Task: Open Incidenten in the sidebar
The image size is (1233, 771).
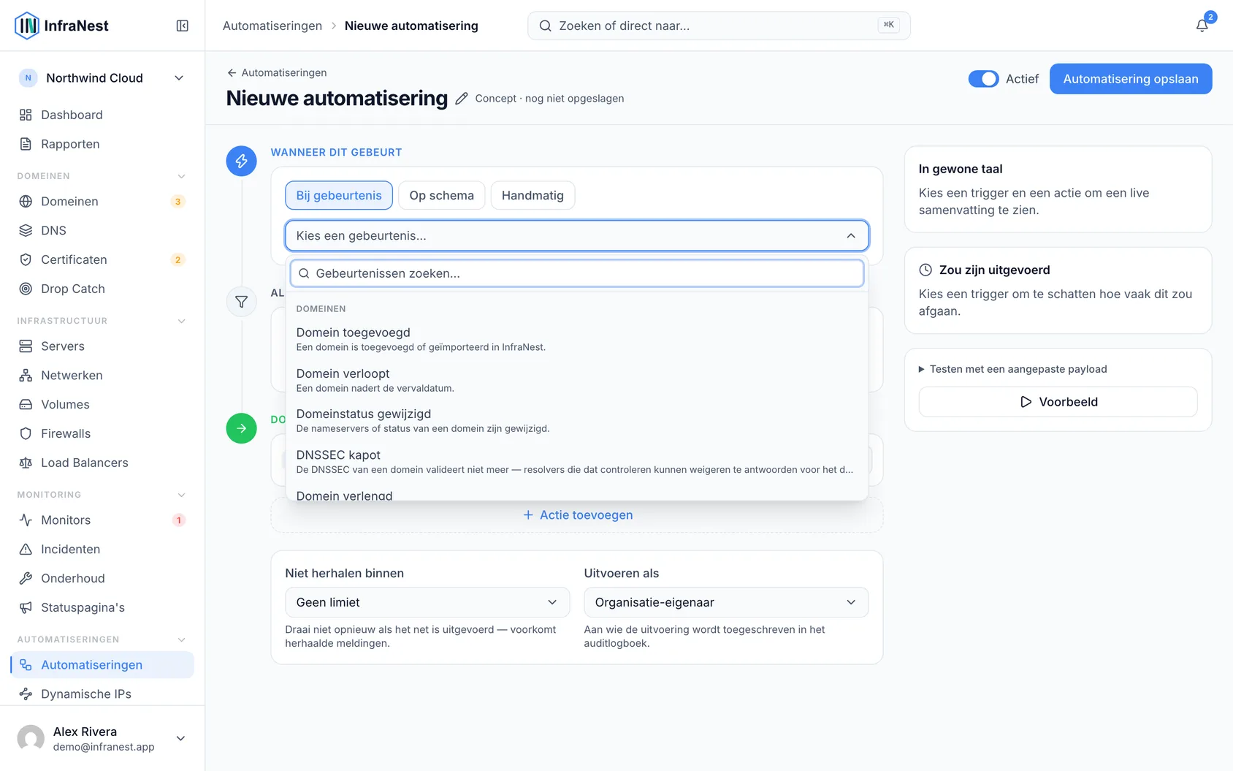Action: pos(102,549)
